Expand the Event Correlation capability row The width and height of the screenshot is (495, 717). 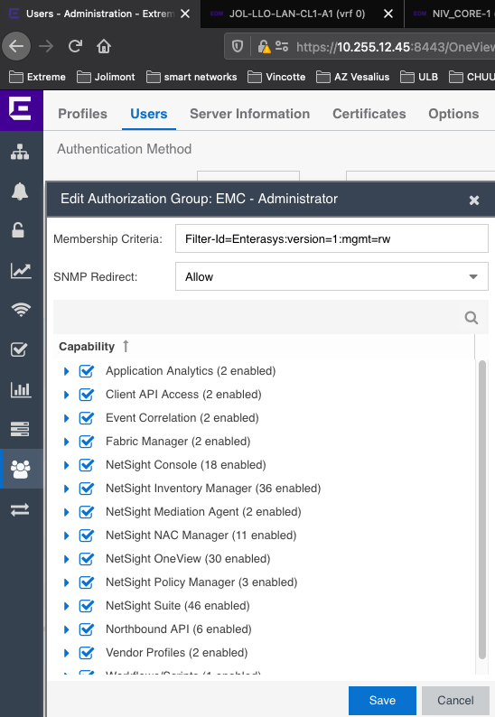66,418
